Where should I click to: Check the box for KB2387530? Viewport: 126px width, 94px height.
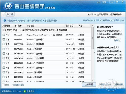(4, 63)
